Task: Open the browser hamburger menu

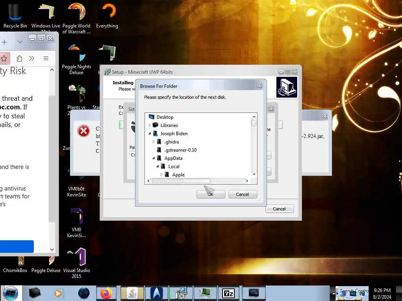Action: point(46,58)
